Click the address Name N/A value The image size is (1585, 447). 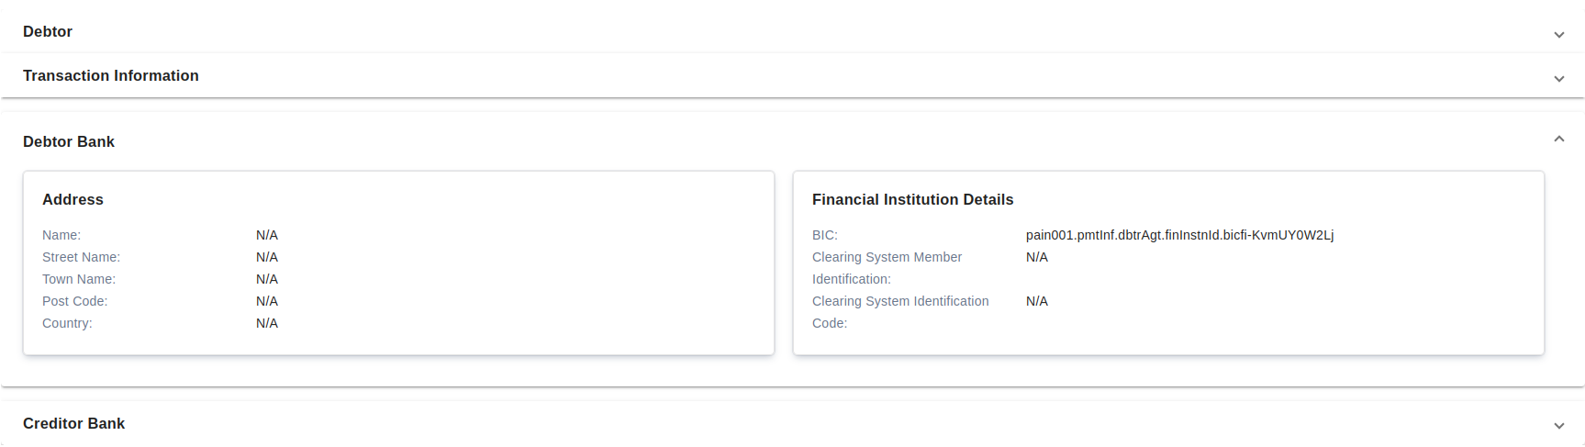coord(267,235)
